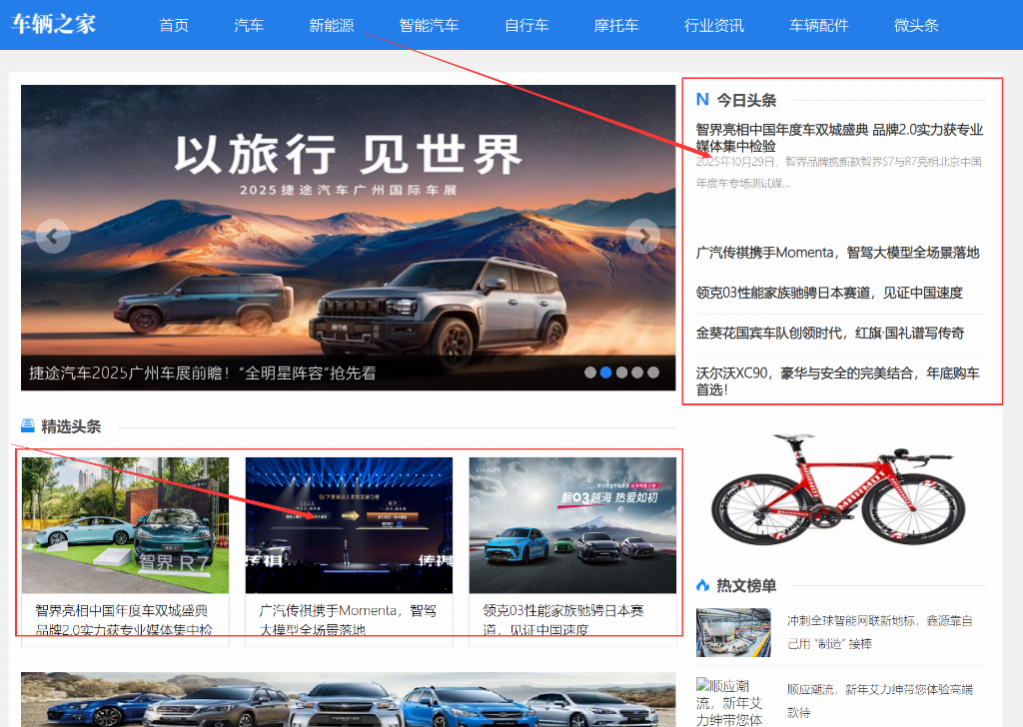Select the last carousel indicator dot
This screenshot has width=1023, height=727.
click(x=653, y=372)
